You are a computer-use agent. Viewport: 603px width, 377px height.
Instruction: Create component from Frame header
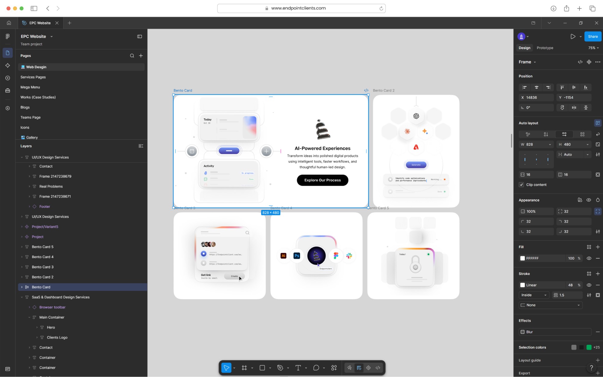(589, 62)
